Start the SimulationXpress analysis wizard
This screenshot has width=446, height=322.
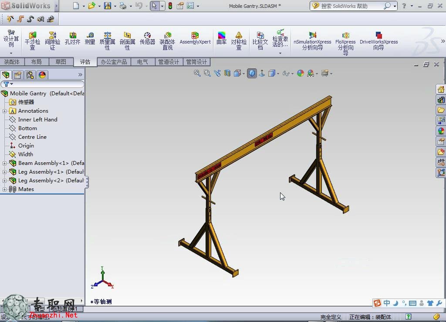click(312, 40)
